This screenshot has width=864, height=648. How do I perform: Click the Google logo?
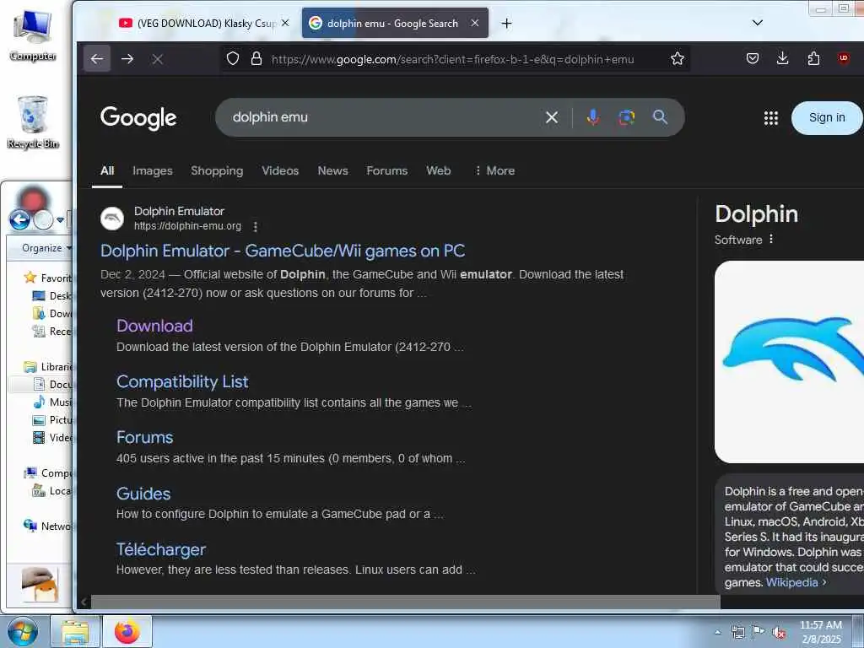click(x=138, y=118)
